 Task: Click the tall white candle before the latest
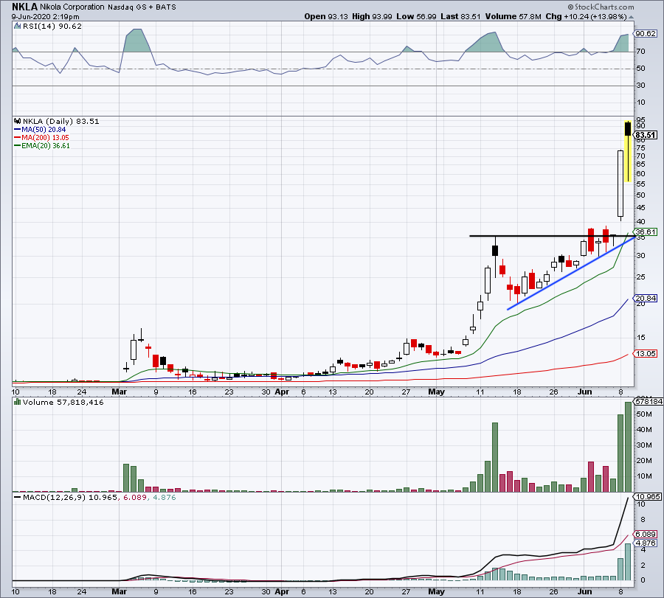point(620,184)
